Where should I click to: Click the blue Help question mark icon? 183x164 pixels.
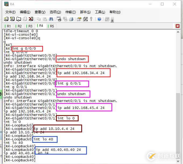[x=99, y=19]
